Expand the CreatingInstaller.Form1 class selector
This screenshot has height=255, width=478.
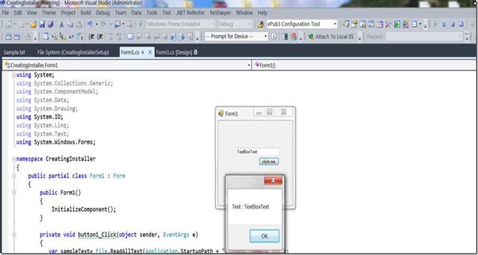point(249,65)
